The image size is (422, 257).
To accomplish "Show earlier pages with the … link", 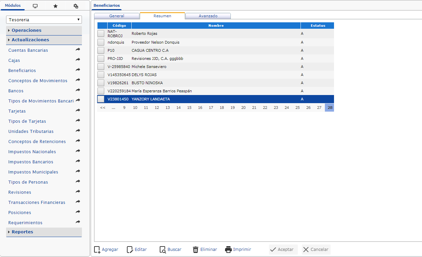I will coord(113,108).
